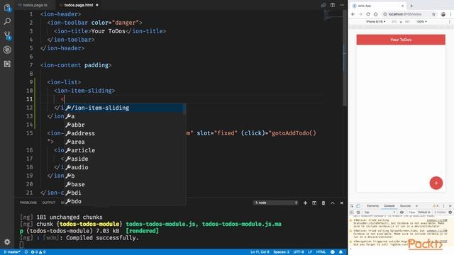Open the browser profile avatar
The image size is (454, 255).
pyautogui.click(x=443, y=14)
